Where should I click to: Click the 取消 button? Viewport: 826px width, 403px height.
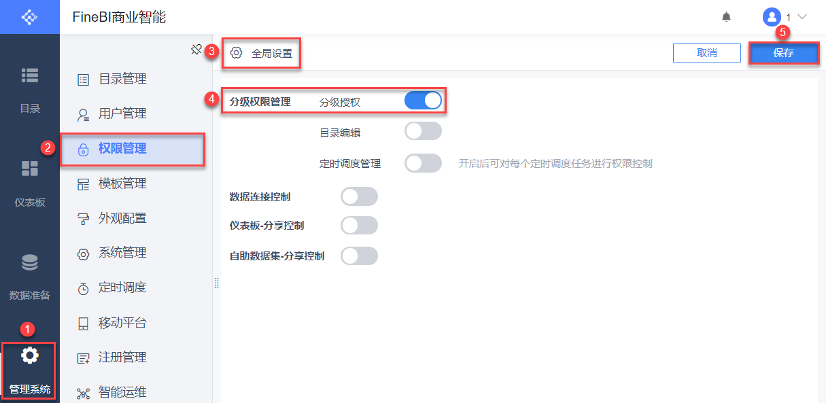[707, 53]
